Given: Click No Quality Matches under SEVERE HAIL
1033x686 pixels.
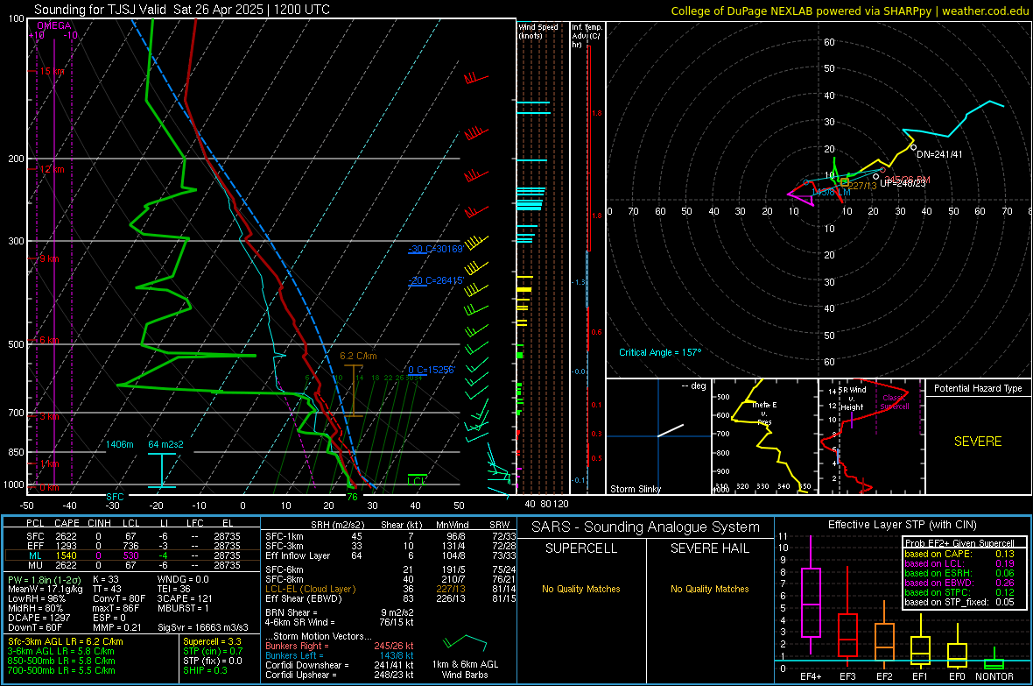Looking at the screenshot, I should pyautogui.click(x=709, y=589).
